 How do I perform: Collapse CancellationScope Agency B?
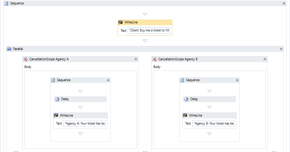click(x=265, y=59)
